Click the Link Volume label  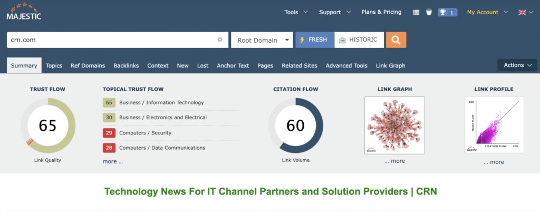point(295,160)
